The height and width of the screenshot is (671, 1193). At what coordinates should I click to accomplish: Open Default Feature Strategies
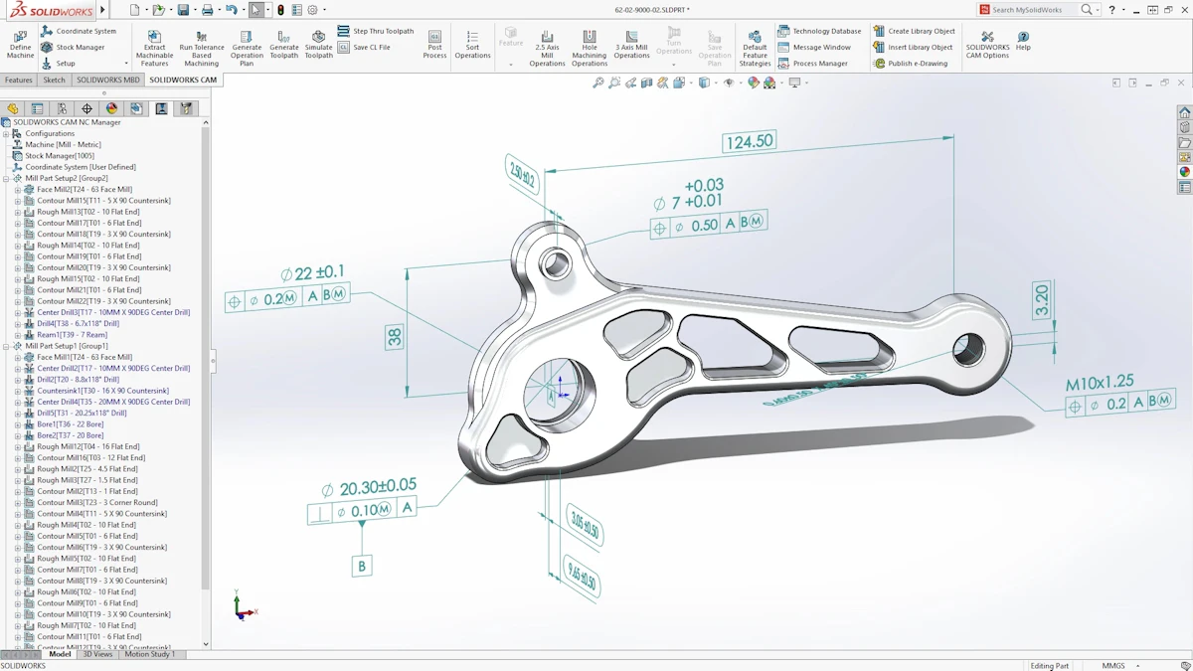[x=755, y=48]
